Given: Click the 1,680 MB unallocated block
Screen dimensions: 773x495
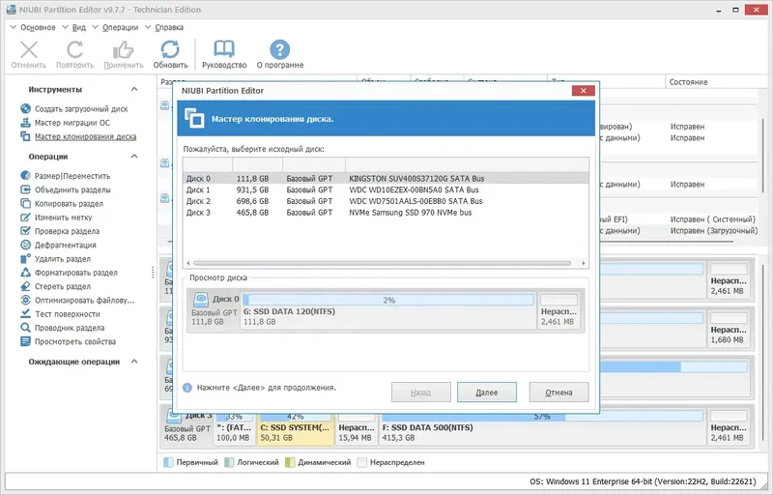Looking at the screenshot, I should pos(729,330).
